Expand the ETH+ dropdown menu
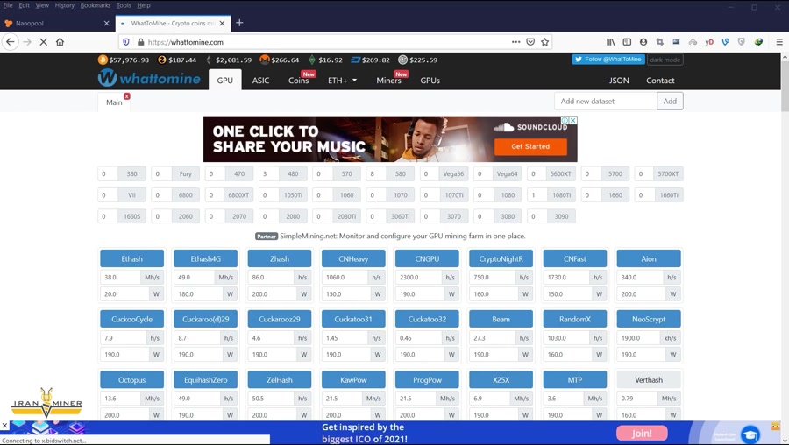 pyautogui.click(x=342, y=80)
